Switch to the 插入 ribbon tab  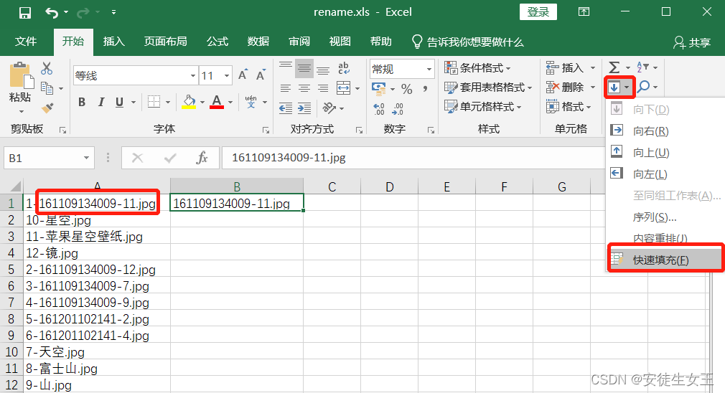coord(113,42)
